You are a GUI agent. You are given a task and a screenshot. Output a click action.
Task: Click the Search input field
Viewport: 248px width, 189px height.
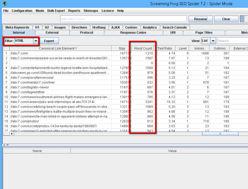pos(232,41)
